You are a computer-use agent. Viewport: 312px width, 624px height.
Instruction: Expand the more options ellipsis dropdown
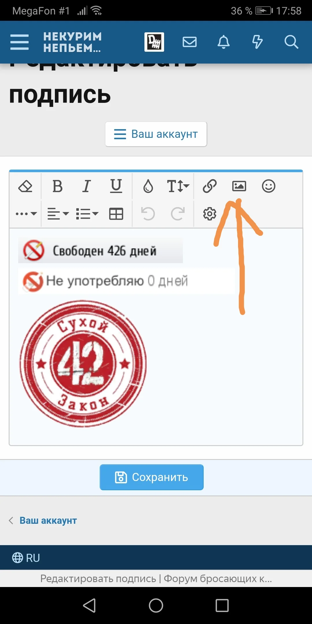click(26, 214)
